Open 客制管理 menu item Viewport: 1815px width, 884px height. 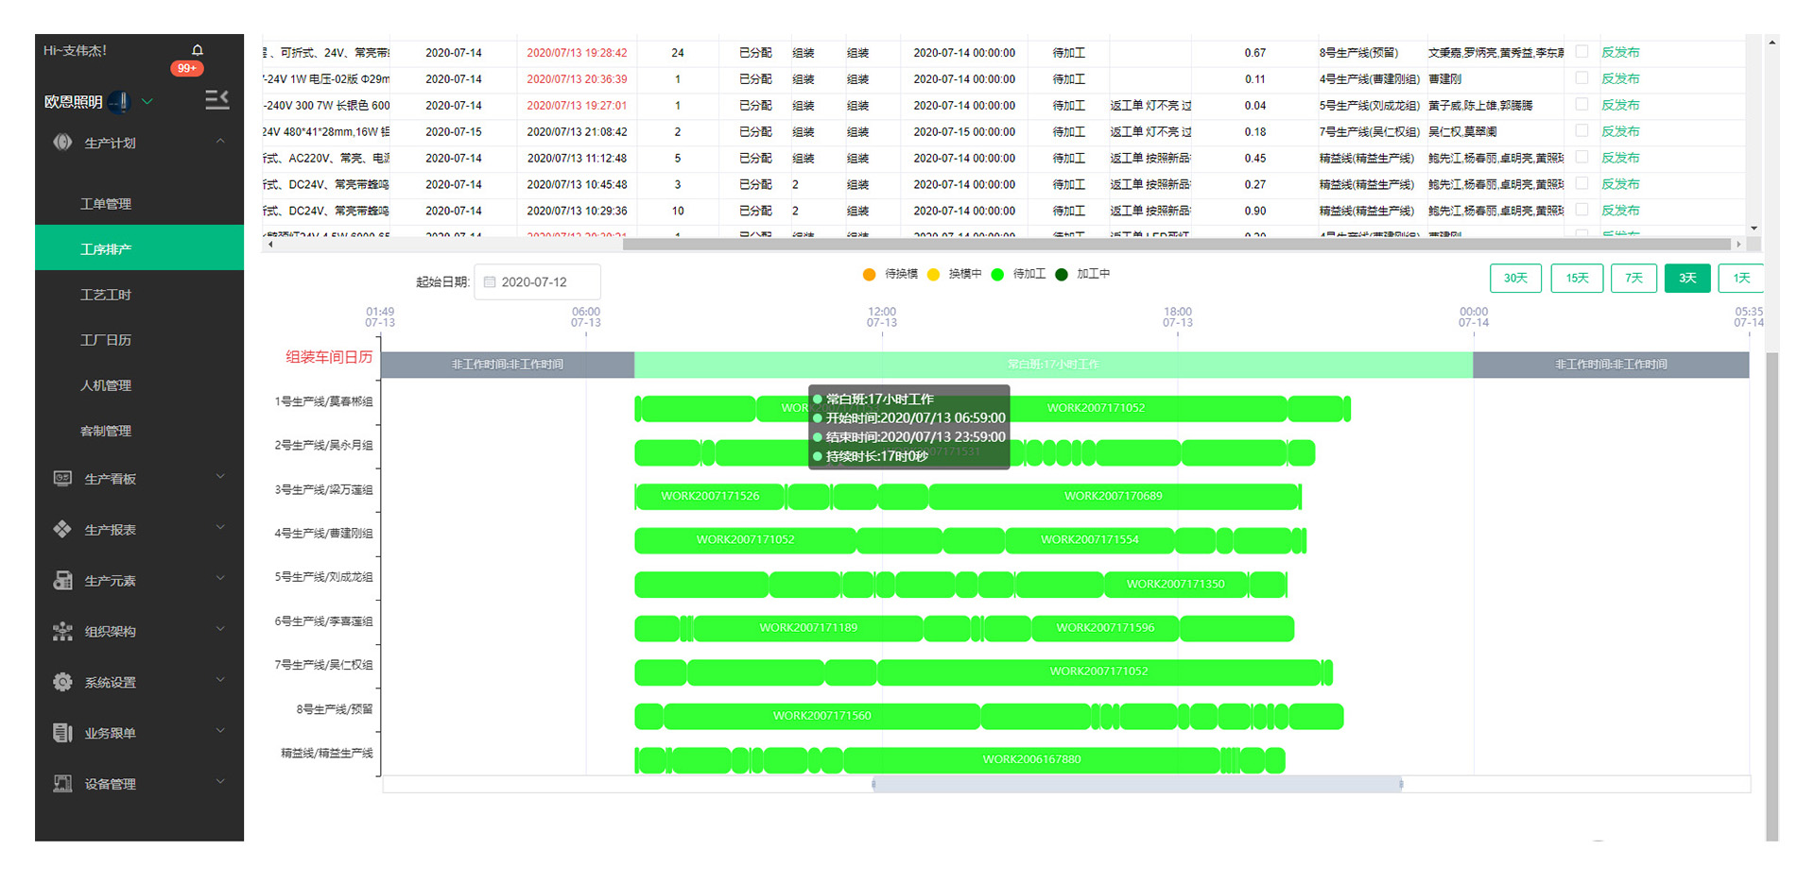pyautogui.click(x=139, y=431)
